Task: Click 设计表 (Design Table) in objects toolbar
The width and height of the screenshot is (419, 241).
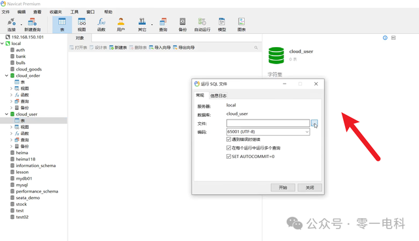Action: click(x=98, y=48)
